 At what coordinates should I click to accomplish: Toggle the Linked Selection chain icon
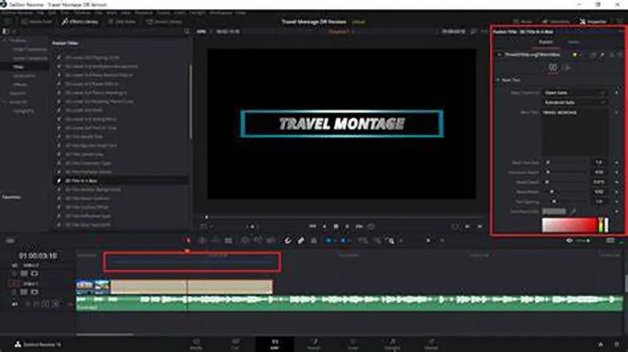pos(301,241)
